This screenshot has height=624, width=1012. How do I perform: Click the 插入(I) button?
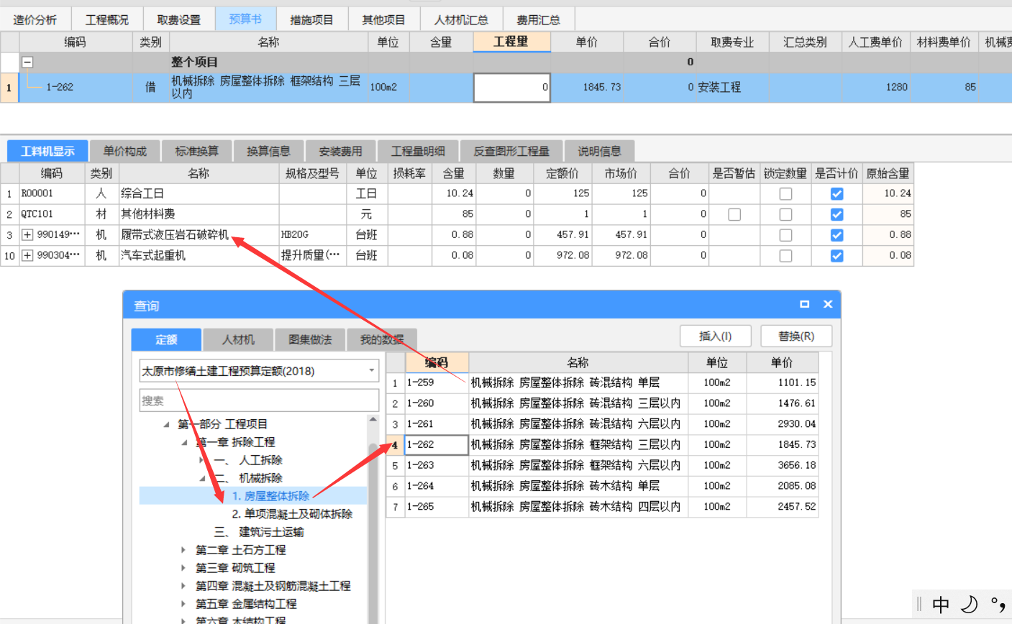[x=716, y=336]
